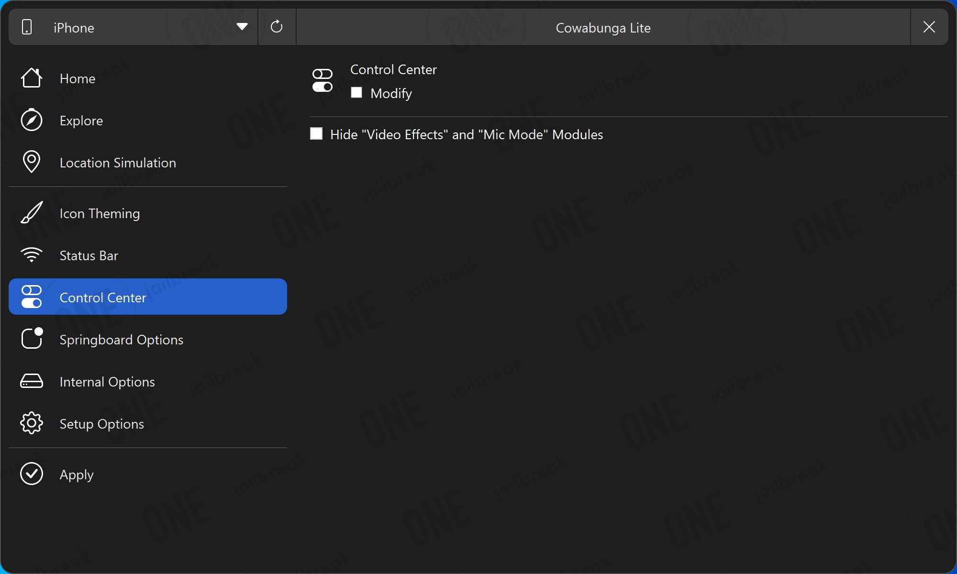This screenshot has width=957, height=574.
Task: Click the Control Center toggles icon in sidebar
Action: [x=32, y=297]
